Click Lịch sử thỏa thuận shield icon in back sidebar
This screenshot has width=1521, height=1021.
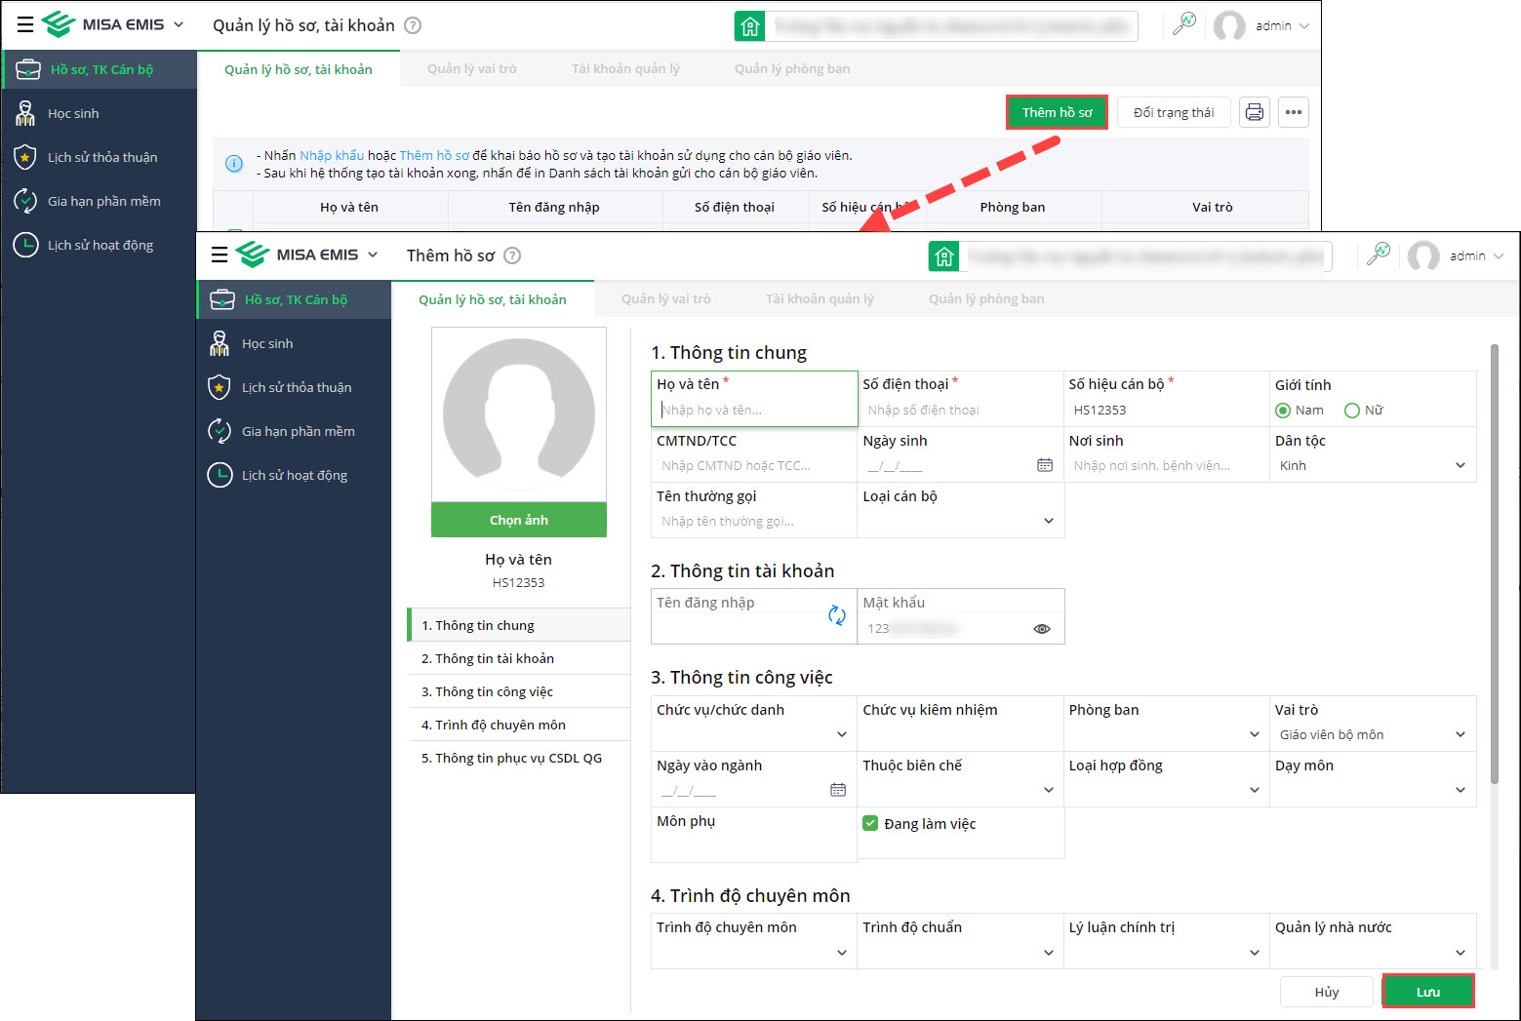pyautogui.click(x=25, y=157)
